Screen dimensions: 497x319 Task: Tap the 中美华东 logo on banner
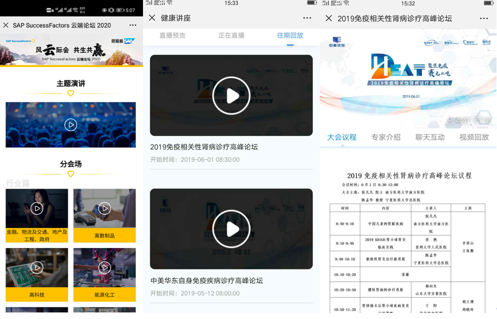(x=336, y=42)
